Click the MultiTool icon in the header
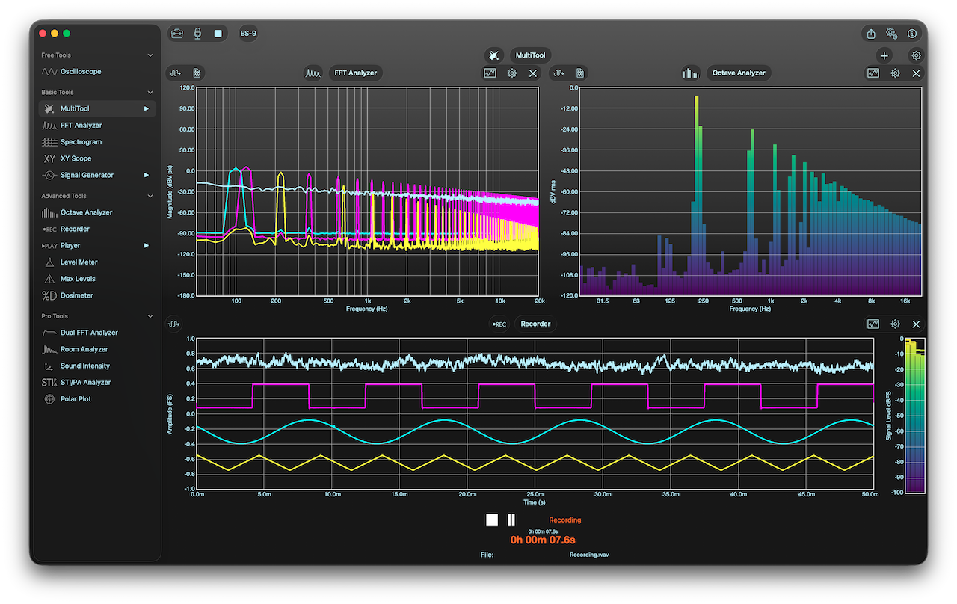Viewport: 957px width, 604px height. coord(493,55)
